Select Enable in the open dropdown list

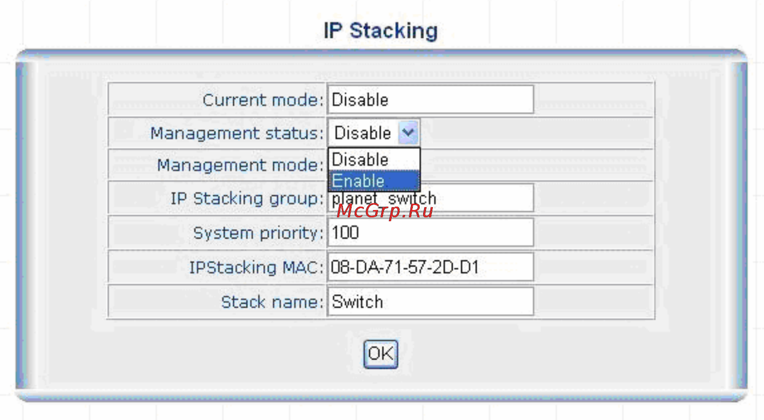374,181
